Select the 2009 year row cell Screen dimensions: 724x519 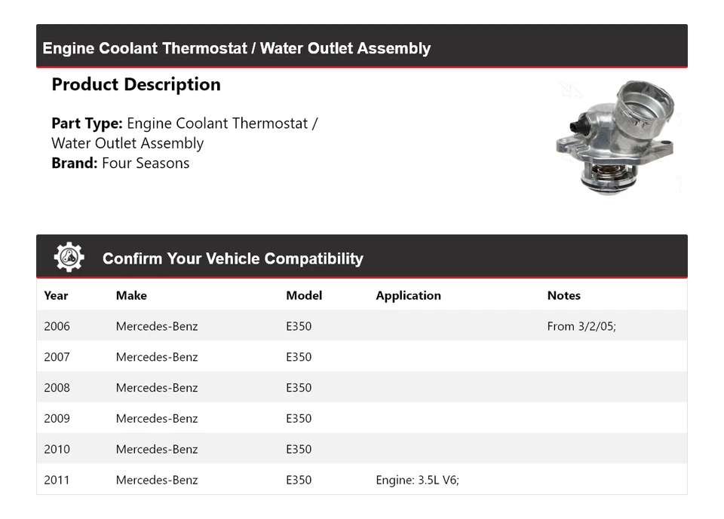click(x=57, y=419)
